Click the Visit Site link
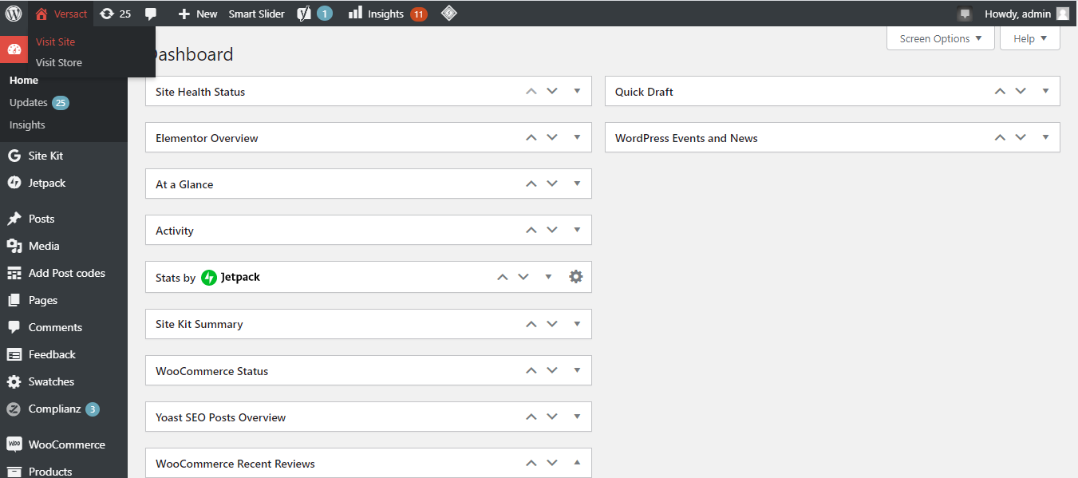Viewport: 1078px width, 478px height. (55, 41)
